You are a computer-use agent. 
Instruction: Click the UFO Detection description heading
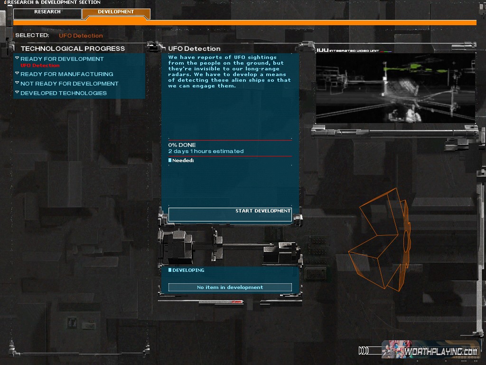(194, 48)
